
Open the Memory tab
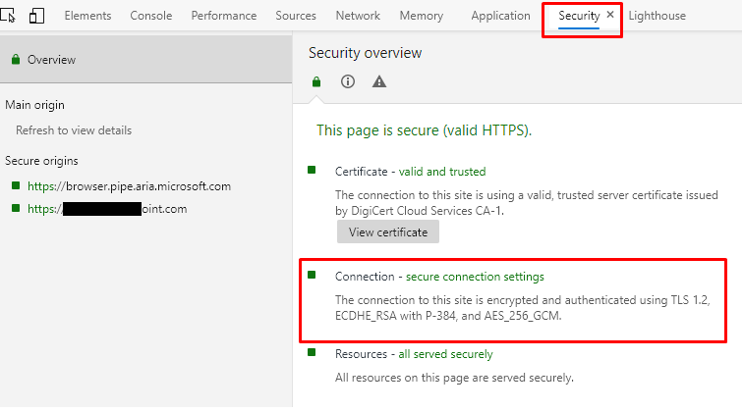click(x=420, y=16)
